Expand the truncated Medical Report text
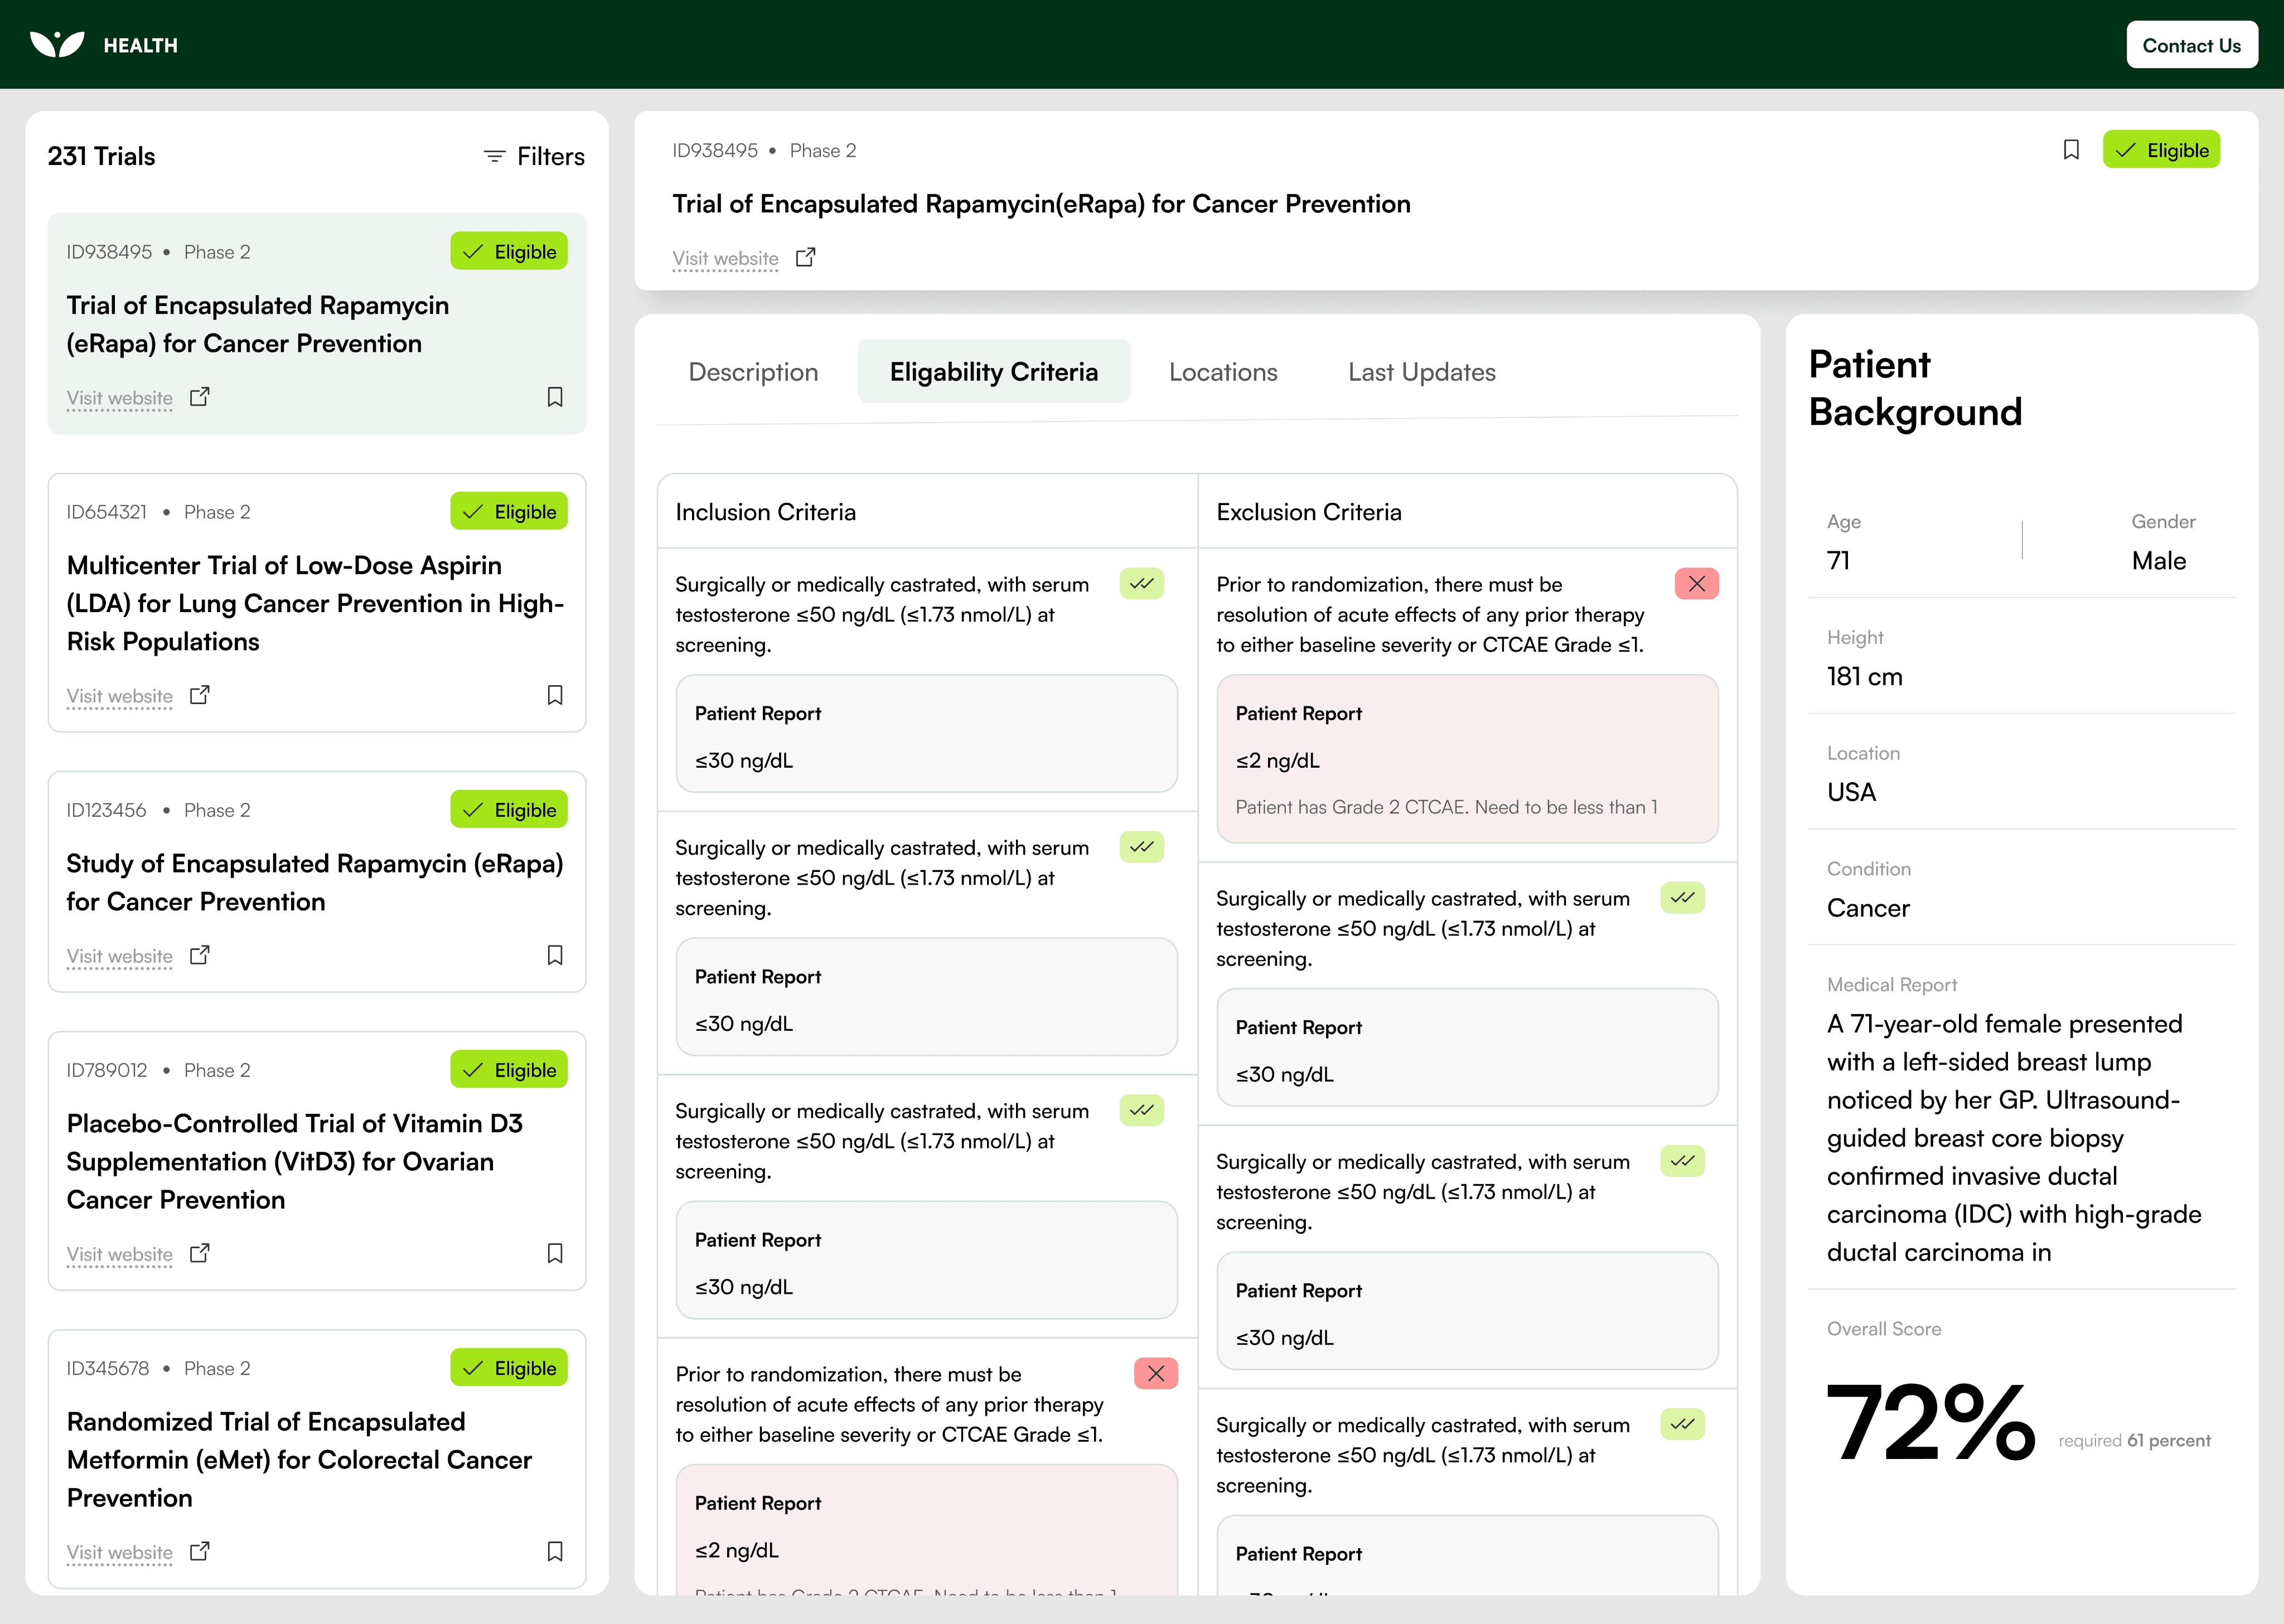 pyautogui.click(x=2013, y=1138)
